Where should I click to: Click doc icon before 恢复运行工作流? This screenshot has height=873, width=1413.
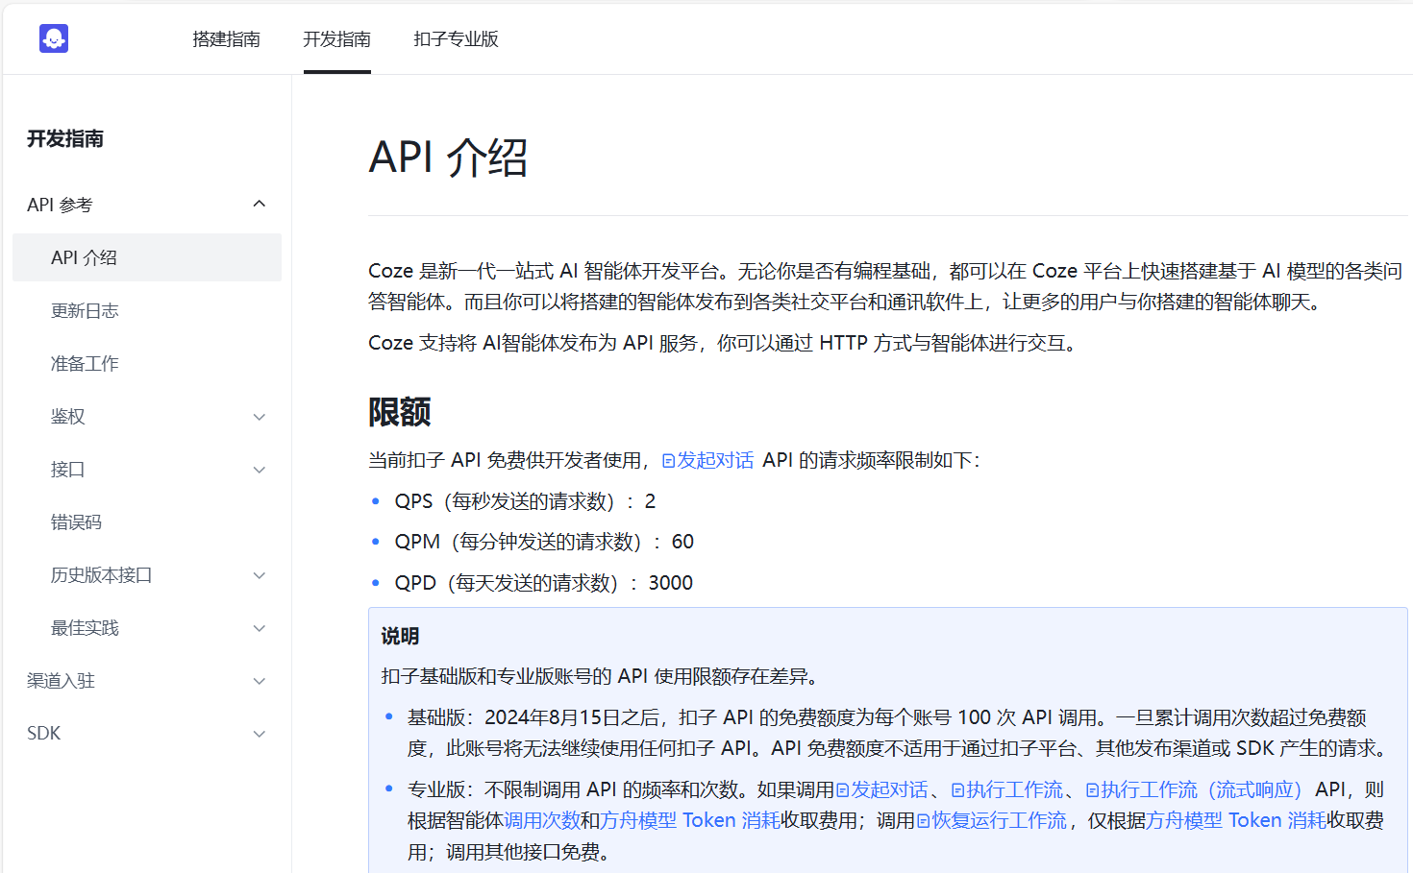click(x=923, y=821)
